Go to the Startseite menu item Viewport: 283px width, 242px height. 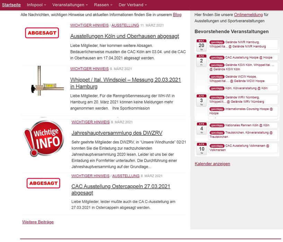[x=11, y=5]
